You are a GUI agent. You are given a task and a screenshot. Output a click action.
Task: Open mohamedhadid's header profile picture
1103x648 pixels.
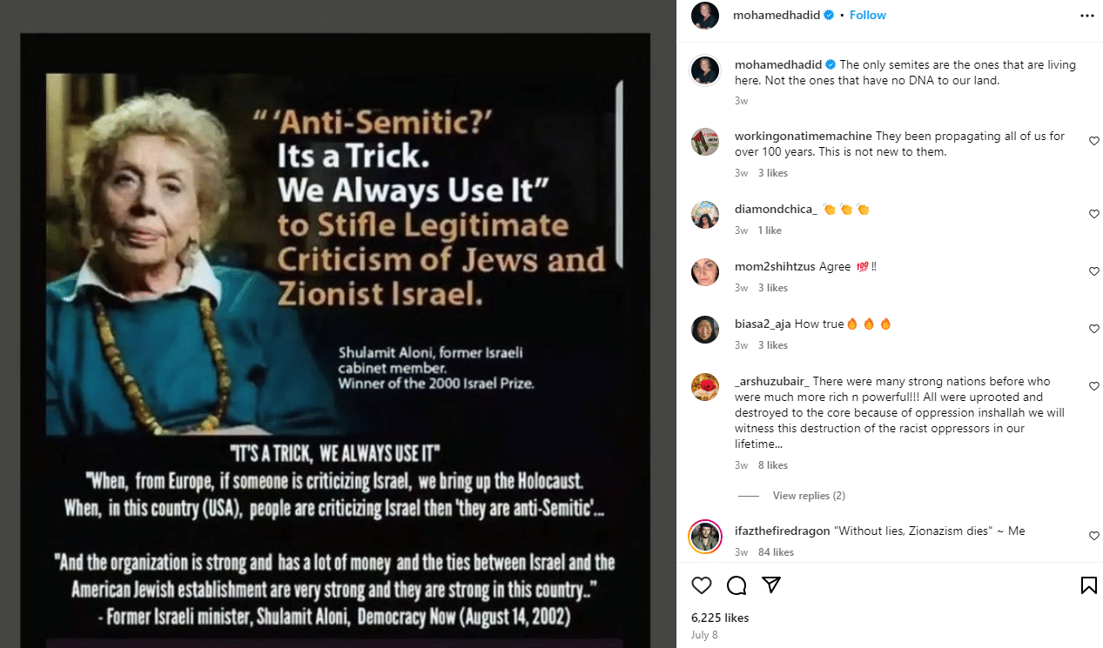click(705, 16)
